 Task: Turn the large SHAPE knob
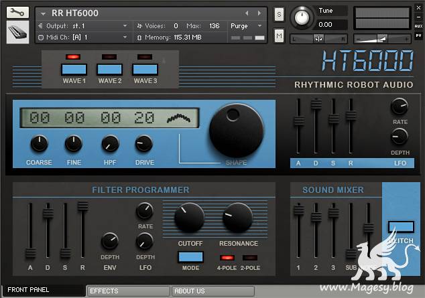tap(236, 130)
